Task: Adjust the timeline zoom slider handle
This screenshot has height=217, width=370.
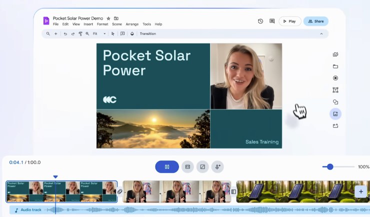Action: [330, 167]
